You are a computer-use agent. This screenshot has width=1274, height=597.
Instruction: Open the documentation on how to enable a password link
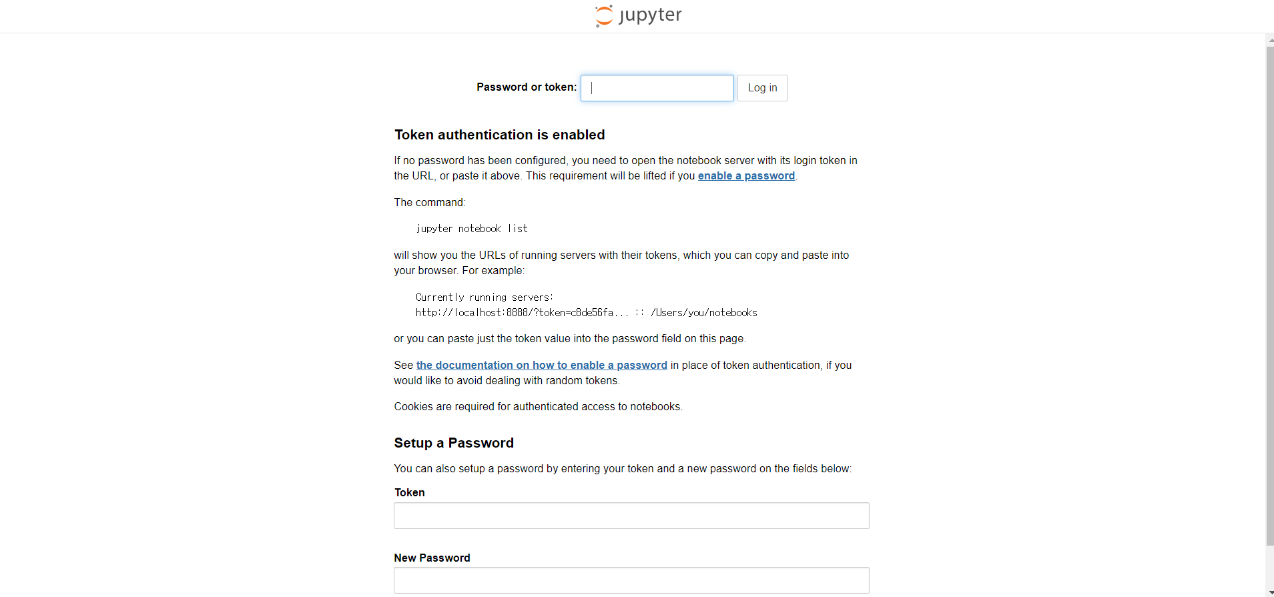pyautogui.click(x=541, y=366)
